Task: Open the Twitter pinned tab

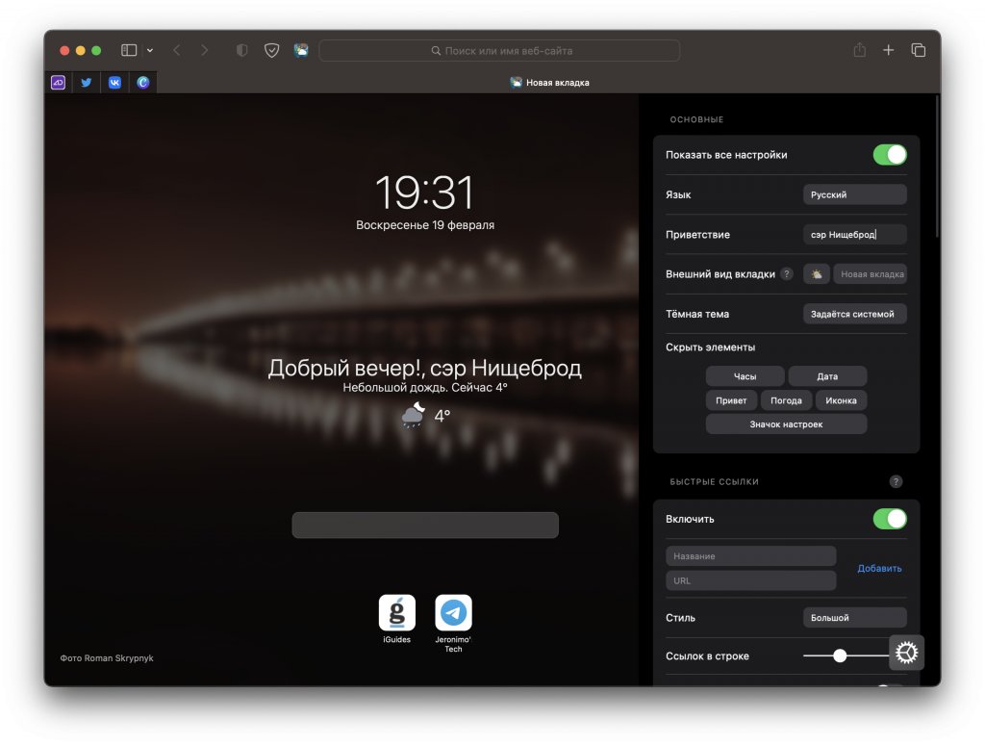Action: pyautogui.click(x=86, y=83)
